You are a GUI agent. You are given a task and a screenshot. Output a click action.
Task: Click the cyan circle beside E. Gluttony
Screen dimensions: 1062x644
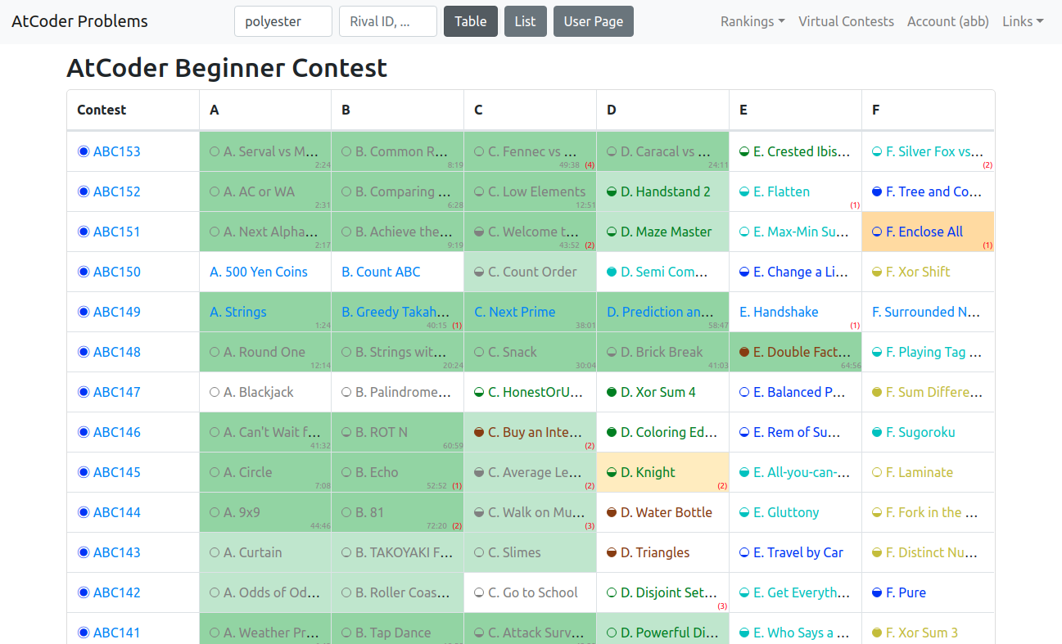744,512
